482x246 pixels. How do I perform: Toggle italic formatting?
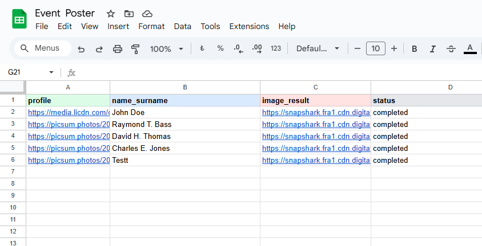(433, 49)
